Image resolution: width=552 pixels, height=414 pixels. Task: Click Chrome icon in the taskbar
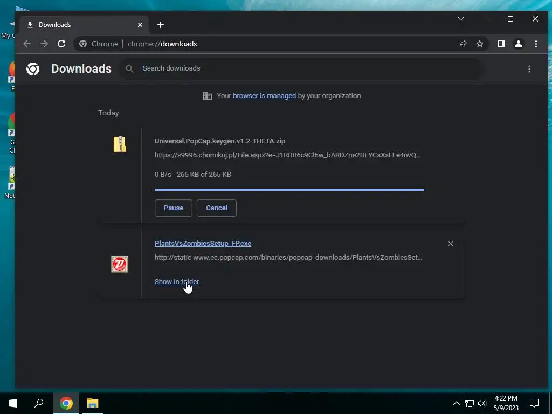66,403
